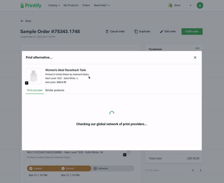Open the Store selector dropdown arrow
224x183 pixels.
pos(190,5)
